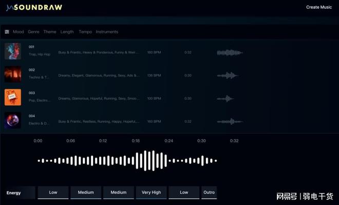Click the Create Music link

[319, 7]
